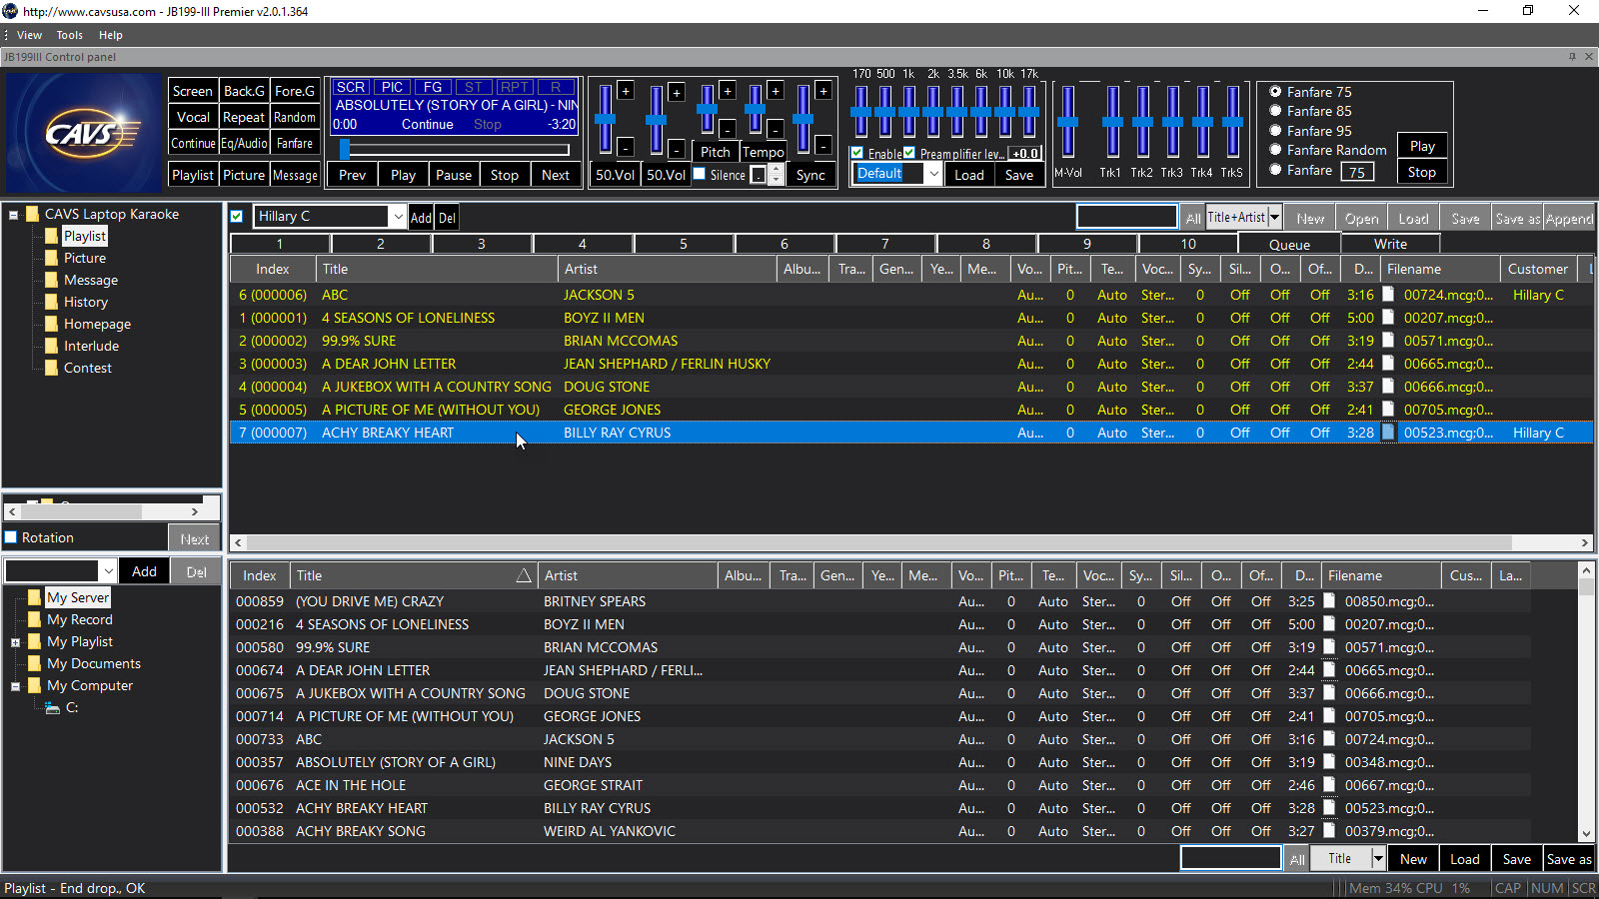
Task: Click the Contest folder icon
Action: 51,369
